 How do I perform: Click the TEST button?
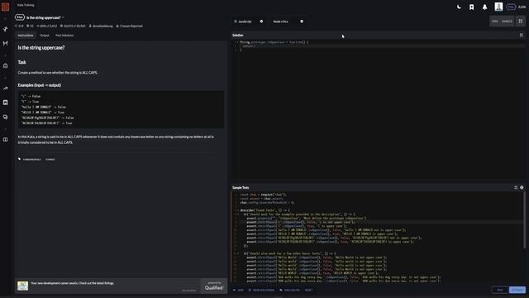pyautogui.click(x=500, y=290)
